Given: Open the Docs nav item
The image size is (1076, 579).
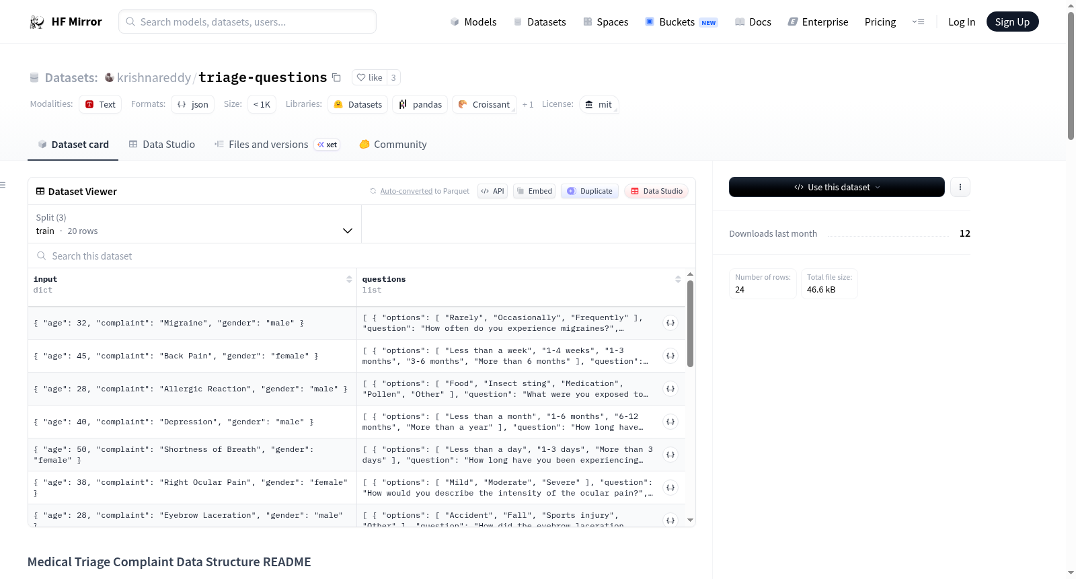Looking at the screenshot, I should pos(753,22).
